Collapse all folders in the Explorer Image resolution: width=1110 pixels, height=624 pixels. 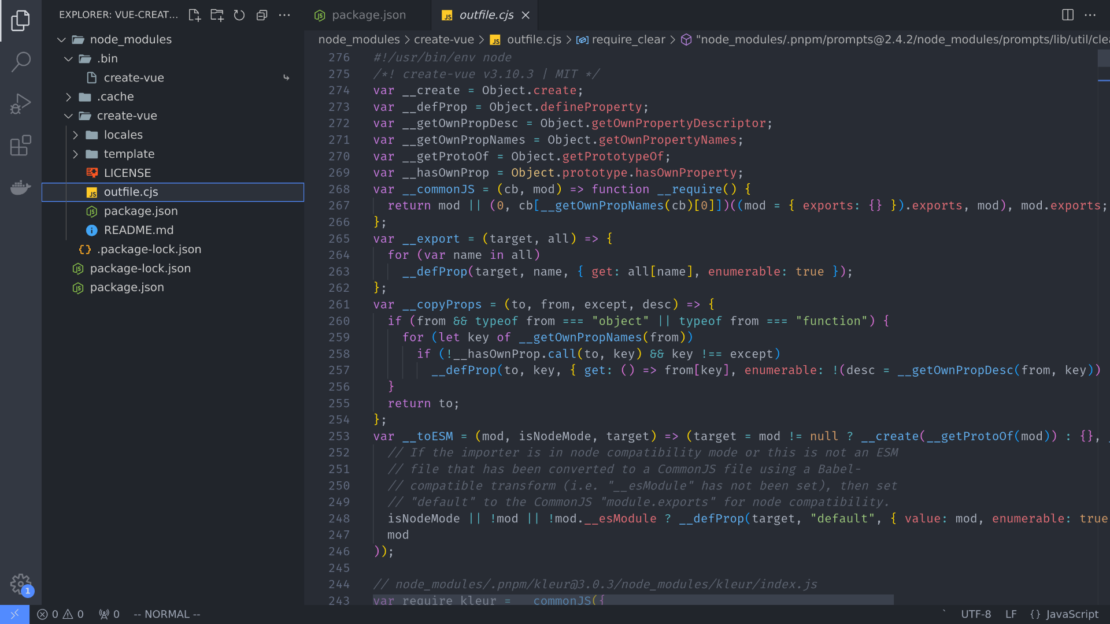click(262, 16)
